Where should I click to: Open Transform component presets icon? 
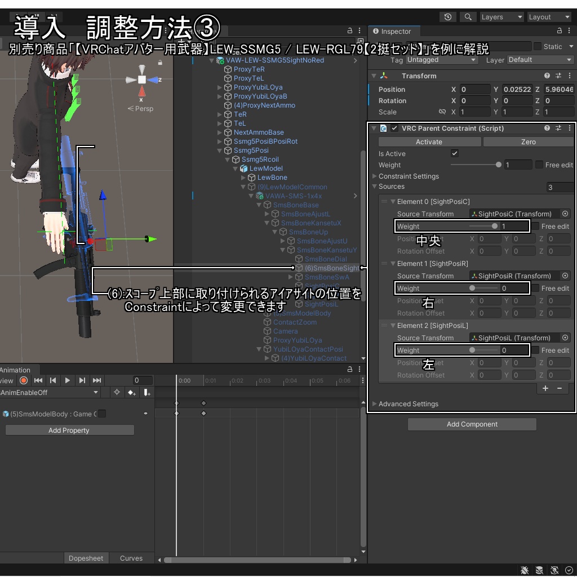[558, 76]
